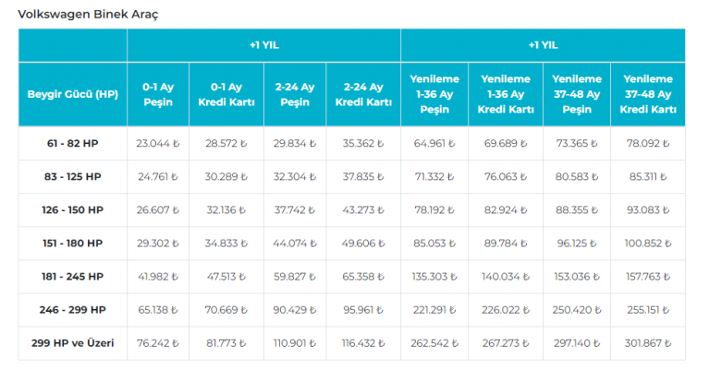The width and height of the screenshot is (709, 369).
Task: Select the 'Volkswagen Binek Araç' heading
Action: (88, 14)
